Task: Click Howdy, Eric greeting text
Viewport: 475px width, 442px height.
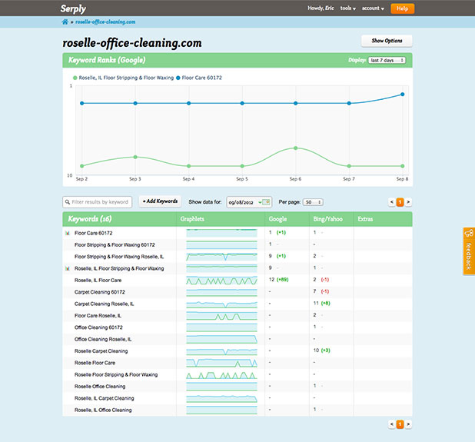Action: click(321, 8)
